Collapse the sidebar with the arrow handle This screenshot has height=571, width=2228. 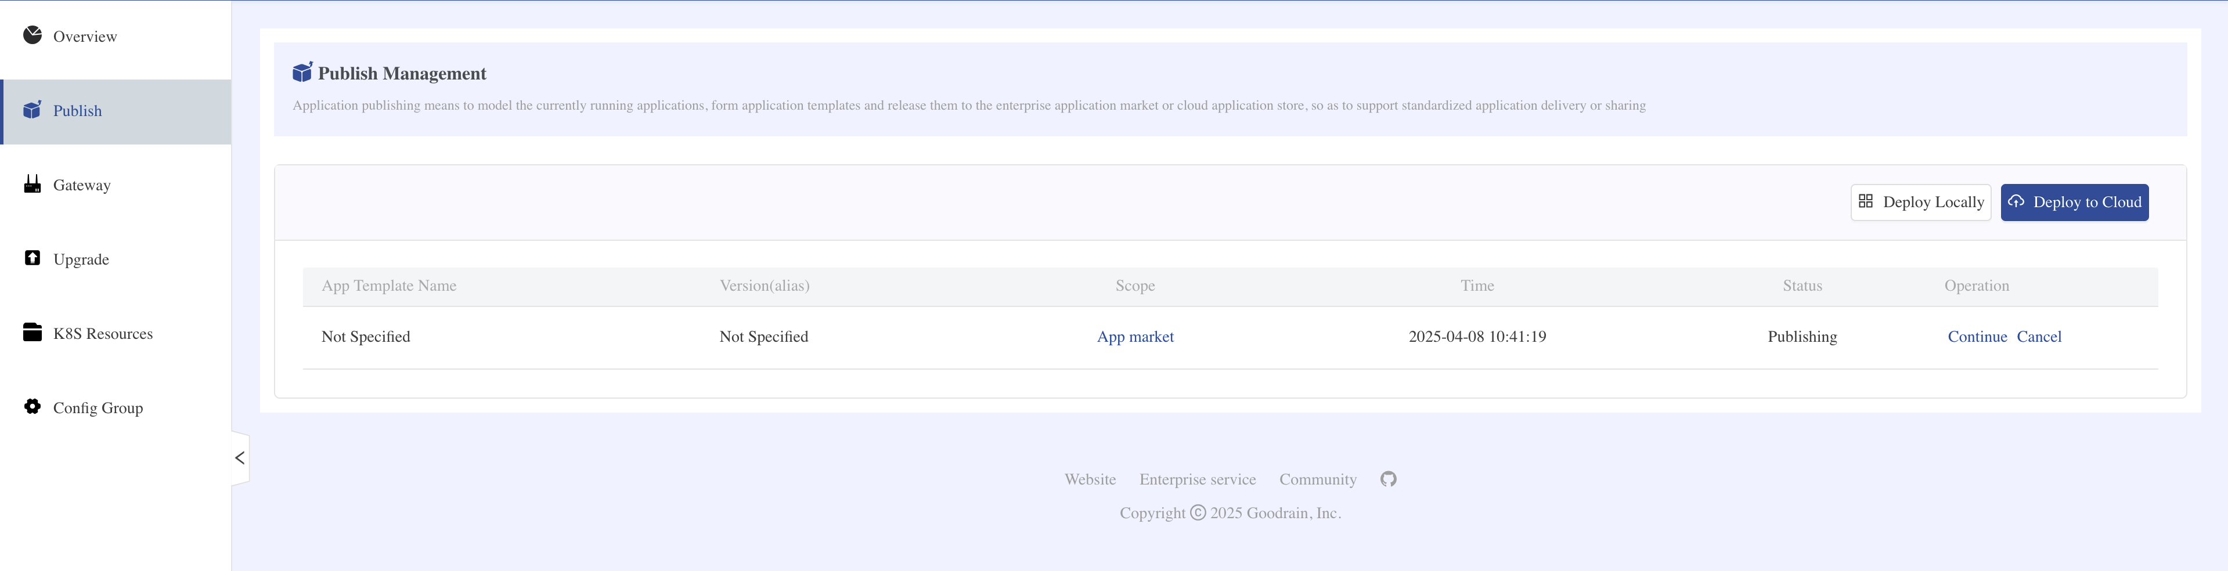(240, 458)
